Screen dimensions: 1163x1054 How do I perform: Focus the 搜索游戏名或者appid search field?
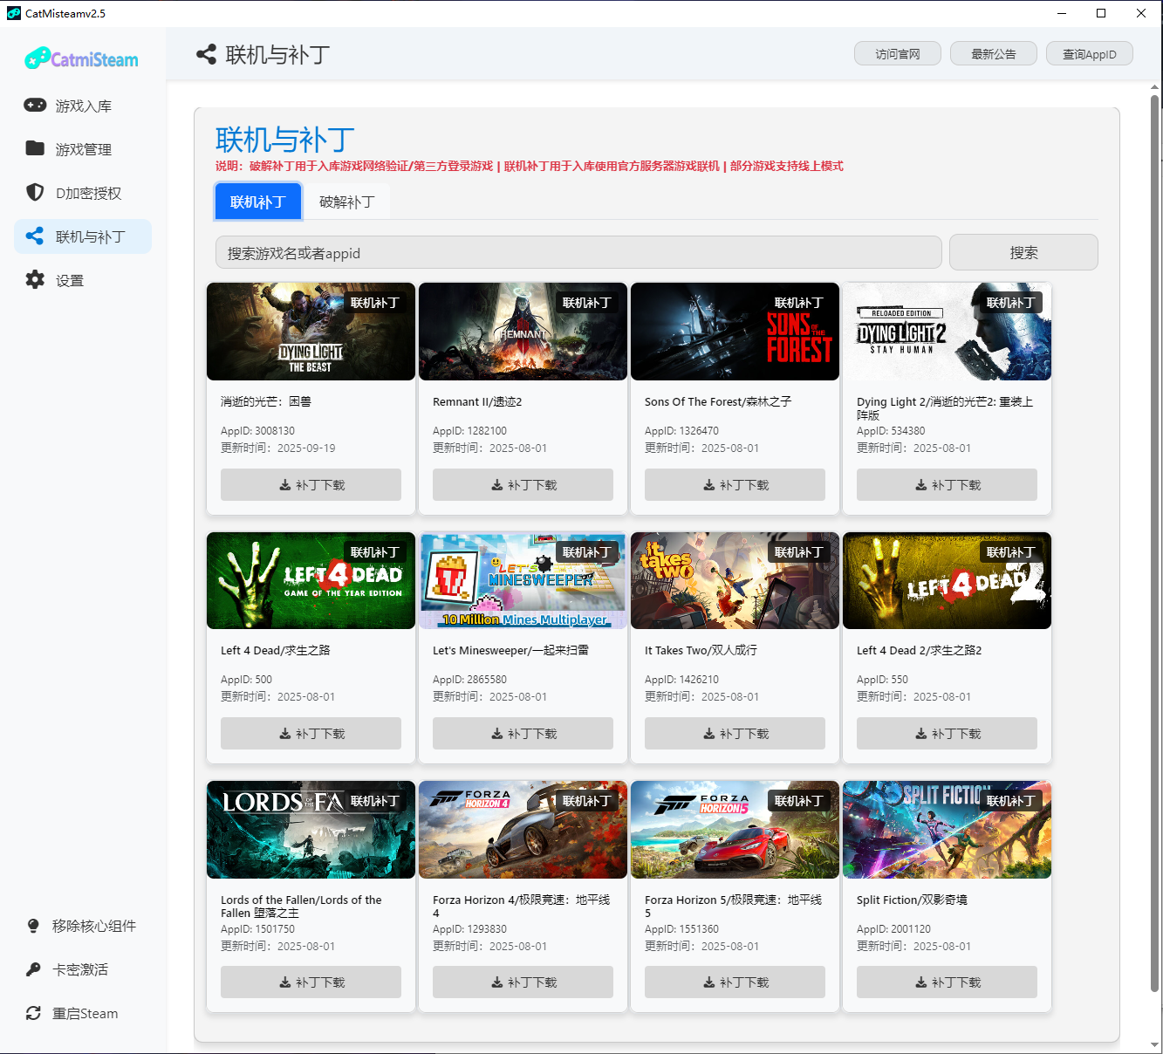click(578, 252)
